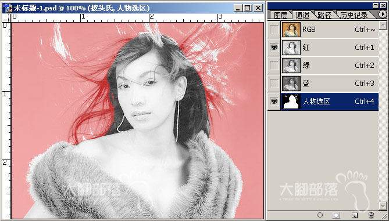The image size is (389, 221).
Task: Click the Ctrl+1 shortcut text
Action: tap(364, 47)
